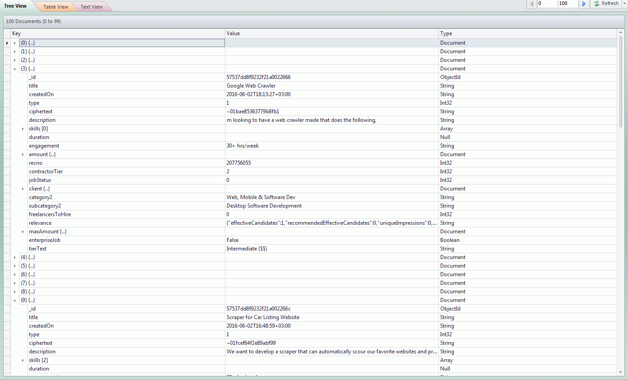Expand document (5)
The image size is (628, 380).
tap(15, 266)
